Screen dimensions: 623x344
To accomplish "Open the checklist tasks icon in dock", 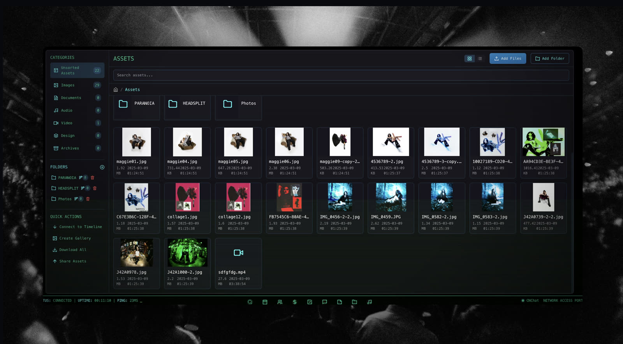I will [x=310, y=302].
